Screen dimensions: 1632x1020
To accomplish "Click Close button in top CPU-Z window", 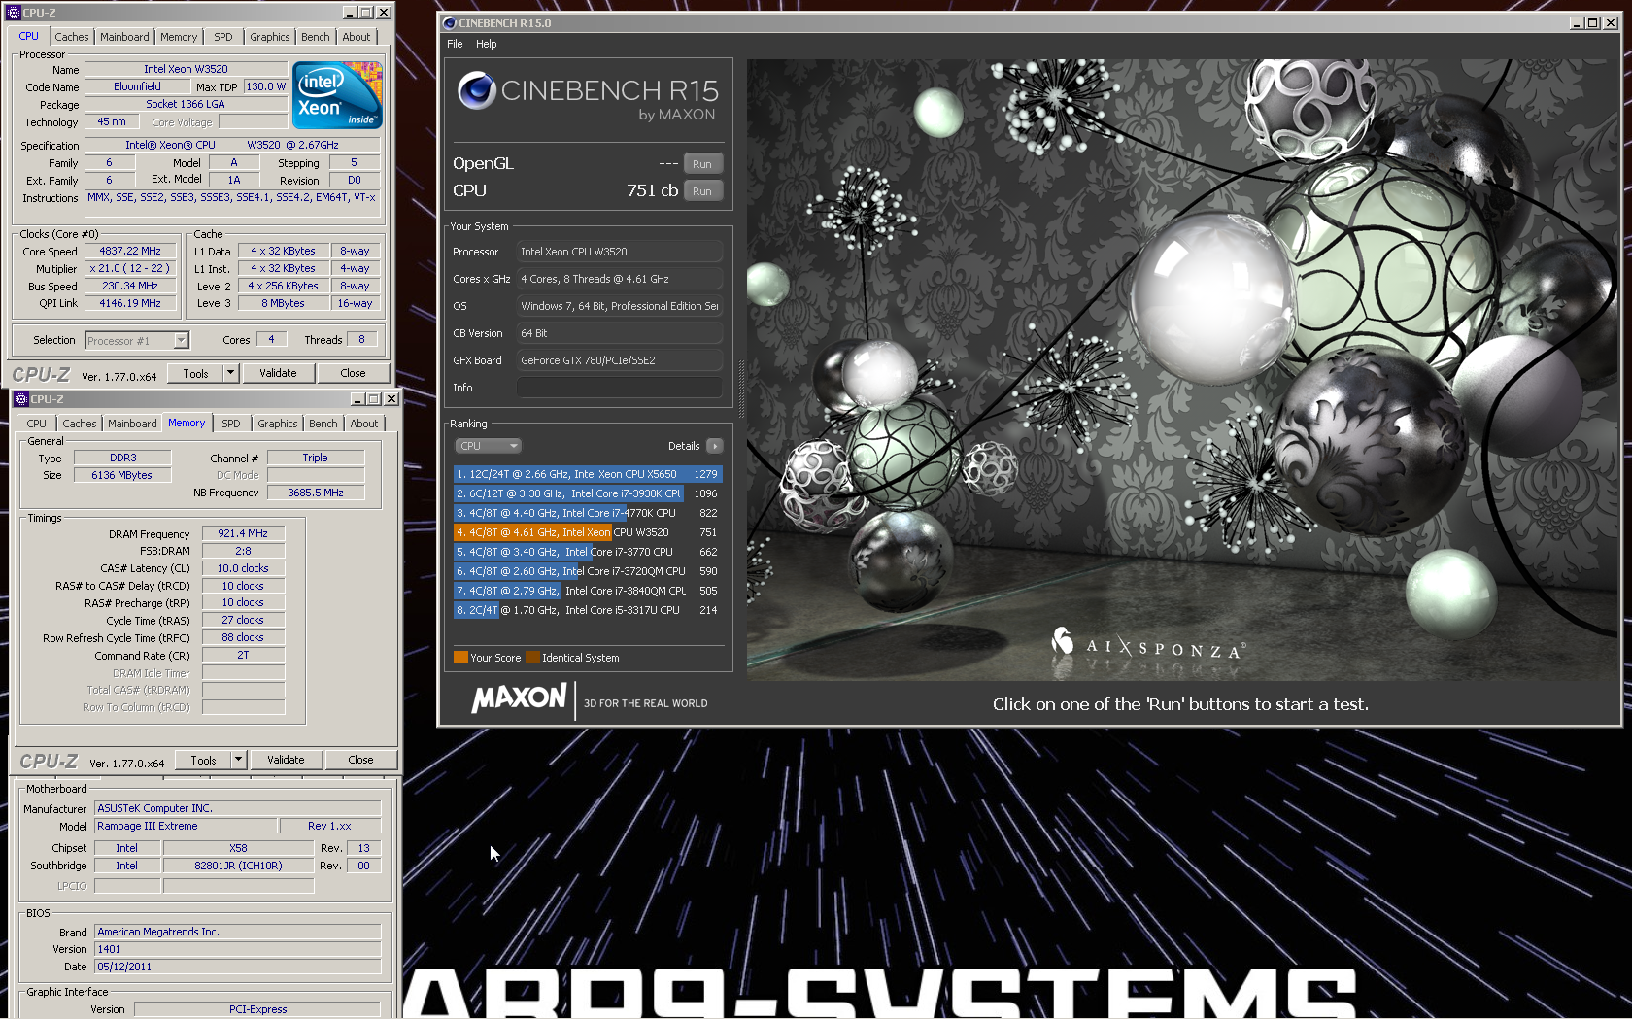I will point(353,373).
